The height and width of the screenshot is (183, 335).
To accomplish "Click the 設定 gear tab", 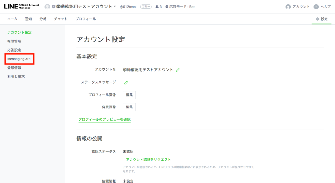I will (322, 19).
